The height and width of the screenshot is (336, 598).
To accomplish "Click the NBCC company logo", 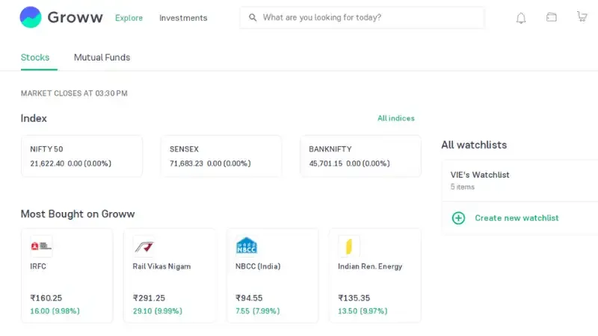I will [x=247, y=246].
